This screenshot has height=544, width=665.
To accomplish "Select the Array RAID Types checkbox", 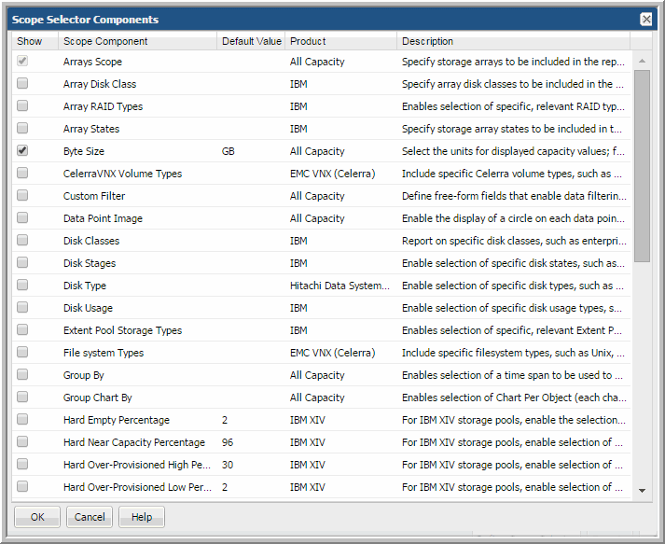I will pos(22,106).
